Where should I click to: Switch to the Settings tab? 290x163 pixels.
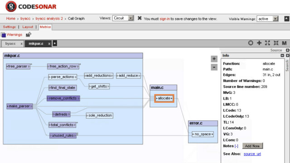pos(9,27)
